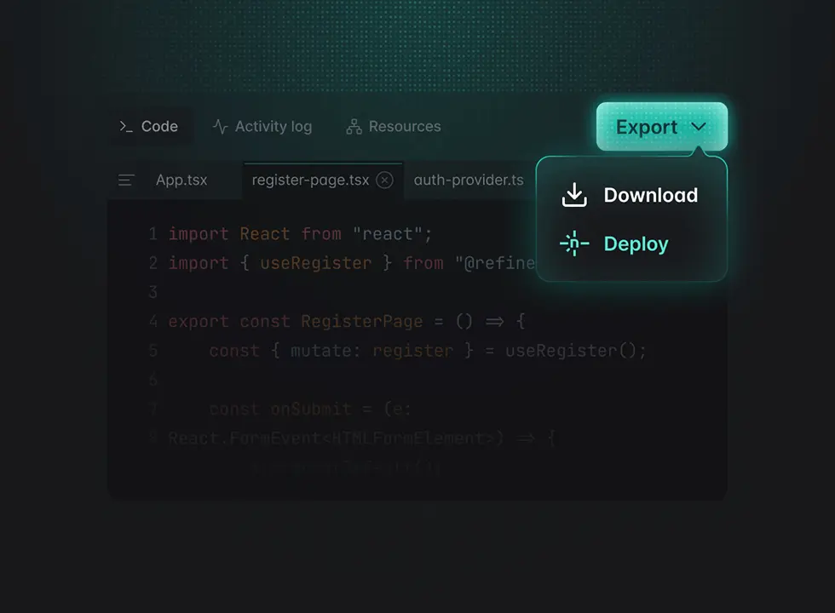Switch to the auth-provider.ts file
835x613 pixels.
click(468, 180)
